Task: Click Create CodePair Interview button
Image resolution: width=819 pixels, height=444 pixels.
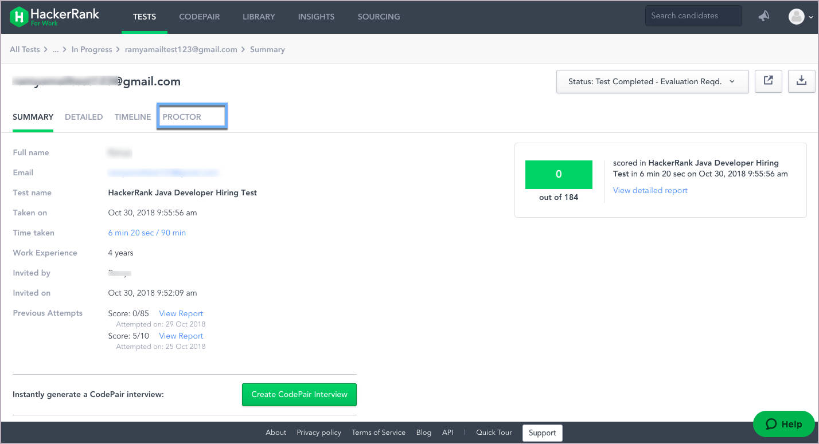Action: 299,394
